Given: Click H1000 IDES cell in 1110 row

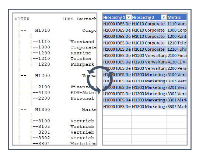Looking at the screenshot, I should [x=117, y=24].
